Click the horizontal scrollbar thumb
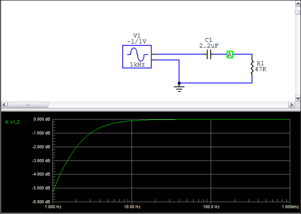The image size is (301, 214). [28, 105]
